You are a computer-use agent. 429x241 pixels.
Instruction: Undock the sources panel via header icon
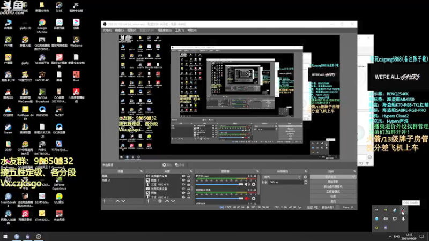point(191,171)
